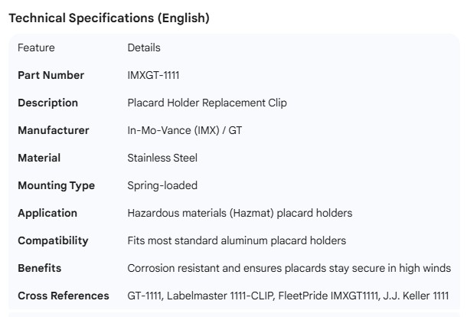Select the Mounting Type row label
The width and height of the screenshot is (467, 317).
[57, 185]
